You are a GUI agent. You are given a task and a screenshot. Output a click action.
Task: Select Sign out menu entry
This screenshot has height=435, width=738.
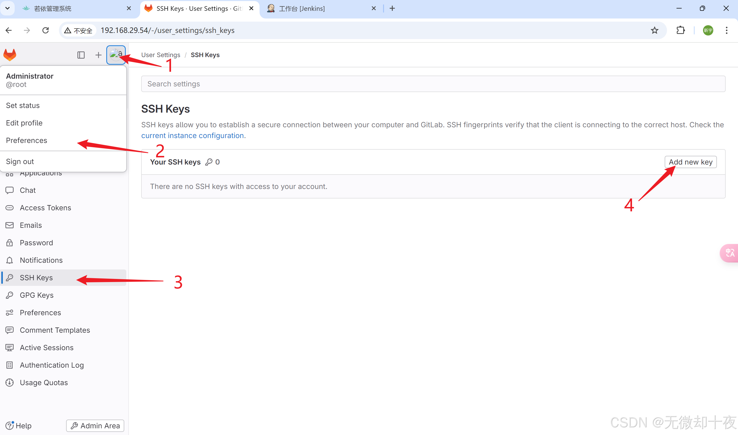[20, 161]
